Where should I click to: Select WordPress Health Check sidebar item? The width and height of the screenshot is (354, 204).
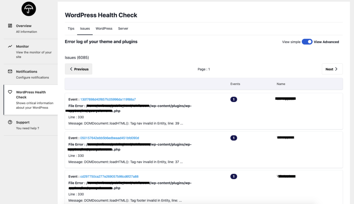31,100
